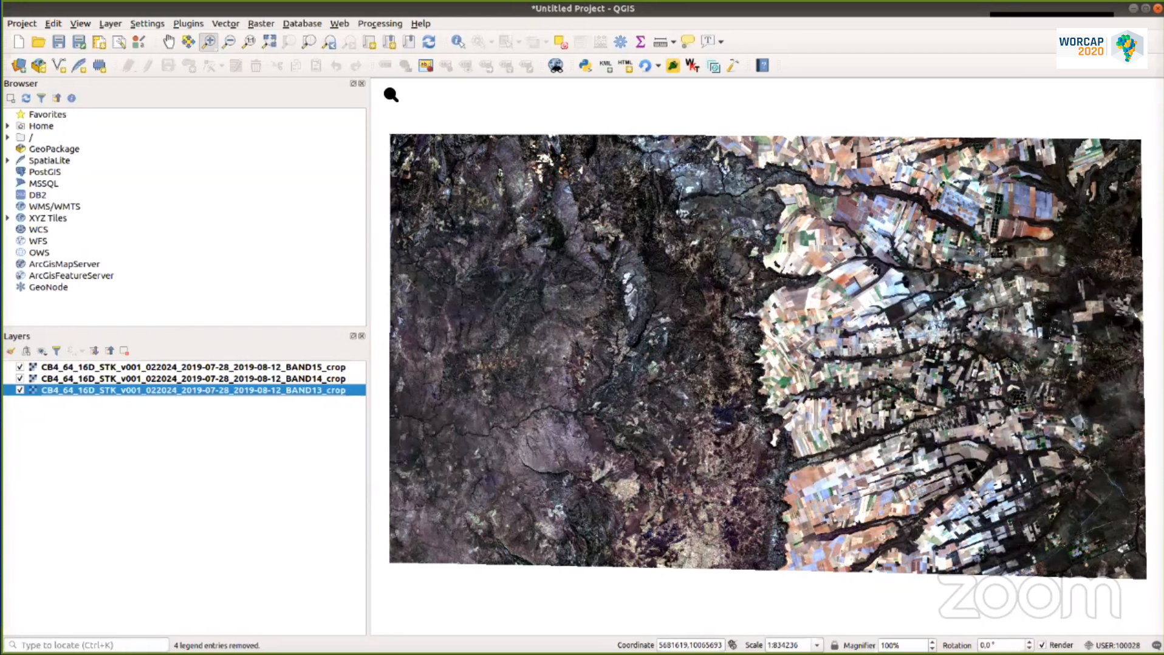Open the log messages speech bubble icon
Image resolution: width=1164 pixels, height=655 pixels.
point(1156,645)
